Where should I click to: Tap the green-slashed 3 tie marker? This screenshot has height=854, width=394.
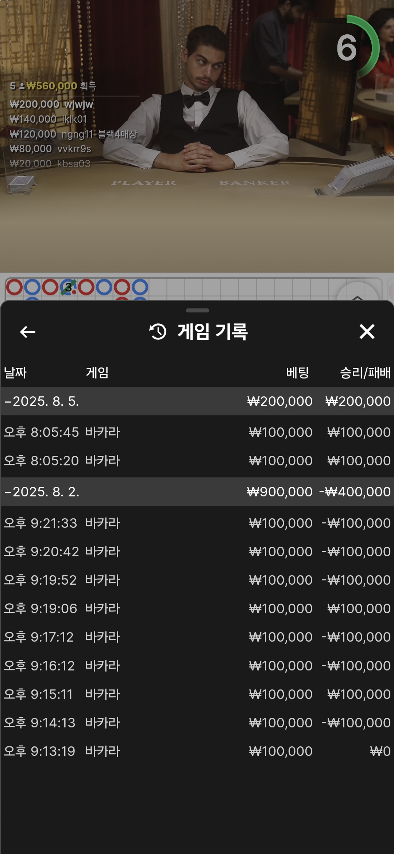(x=68, y=287)
